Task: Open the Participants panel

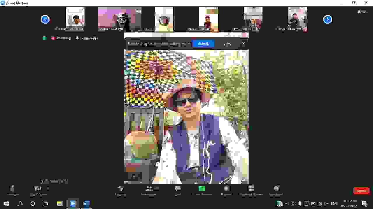Action: pos(149,189)
